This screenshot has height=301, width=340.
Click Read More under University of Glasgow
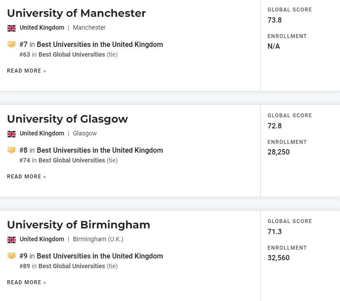point(27,177)
